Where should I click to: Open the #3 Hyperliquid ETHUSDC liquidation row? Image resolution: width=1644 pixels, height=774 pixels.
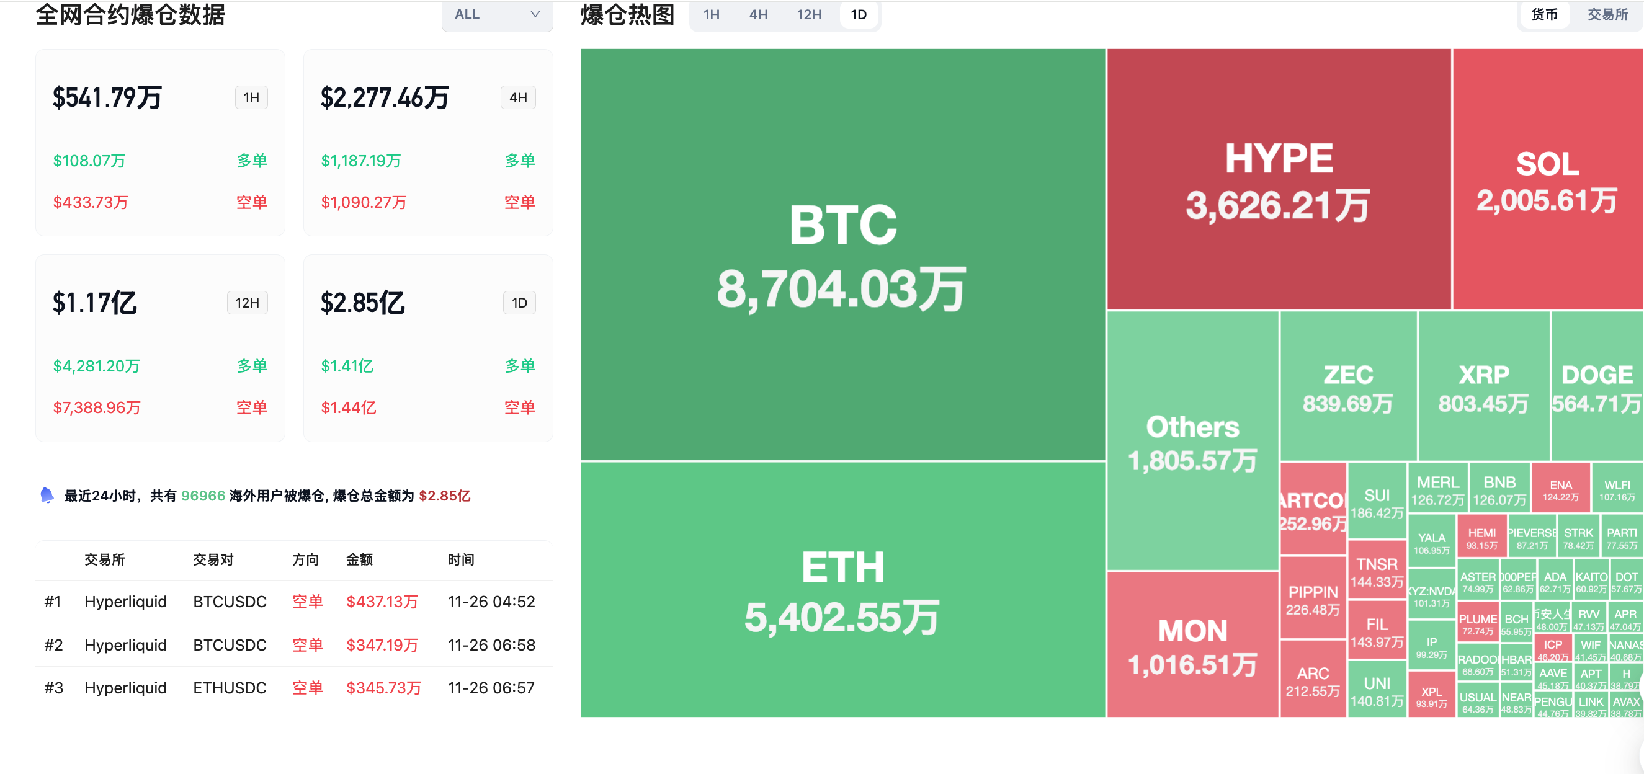click(x=293, y=688)
